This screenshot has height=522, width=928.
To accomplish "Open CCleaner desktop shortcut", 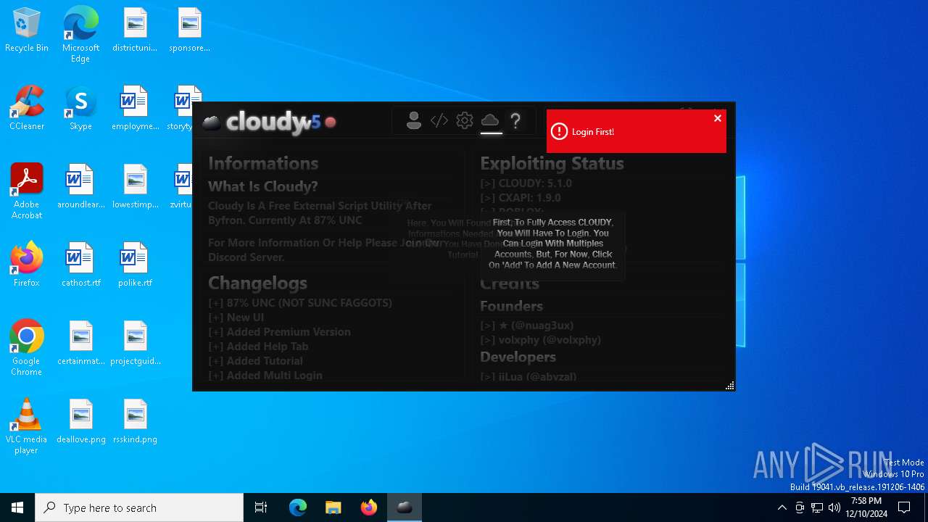I will 27,108.
